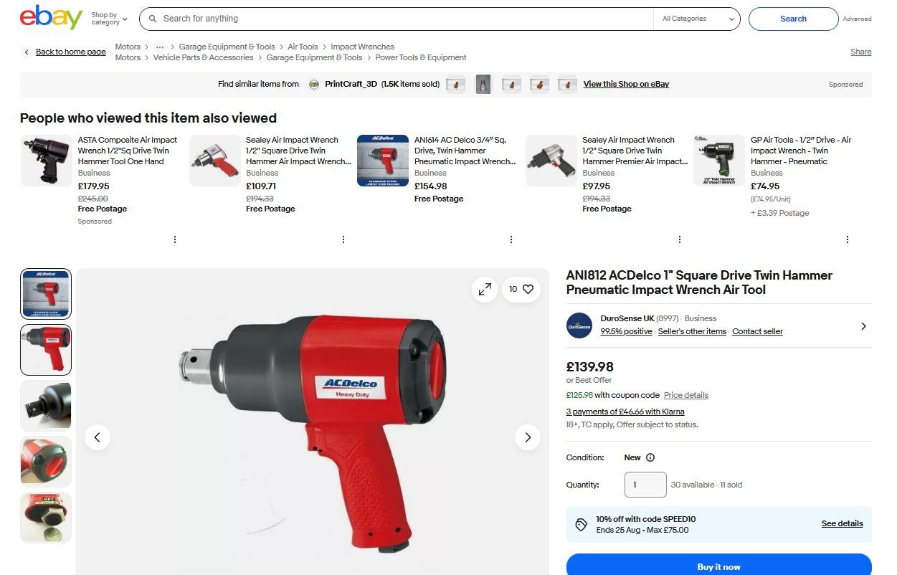
Task: Show previous product image with left arrow
Action: [98, 437]
